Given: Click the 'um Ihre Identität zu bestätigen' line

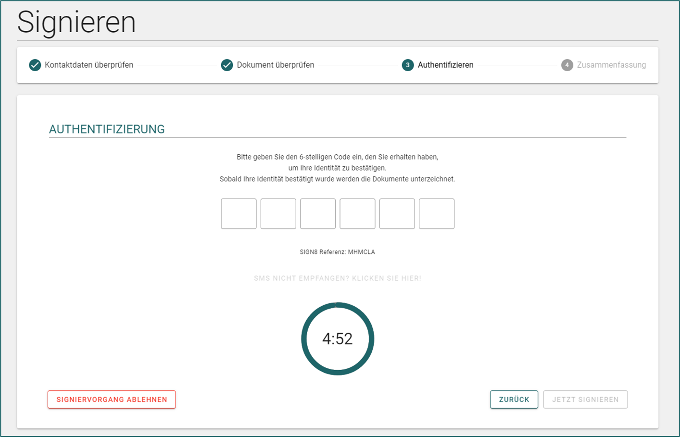Looking at the screenshot, I should (337, 168).
